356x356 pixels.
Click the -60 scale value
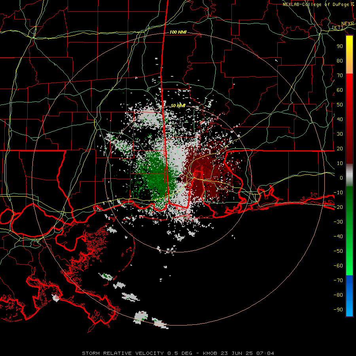tap(338, 266)
